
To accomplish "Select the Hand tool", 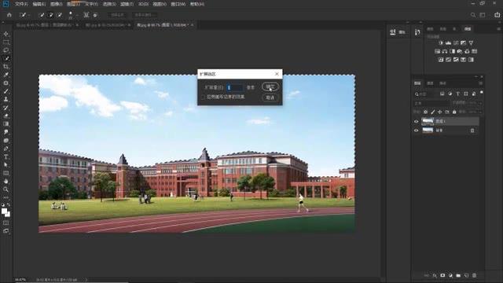I will tap(6, 182).
